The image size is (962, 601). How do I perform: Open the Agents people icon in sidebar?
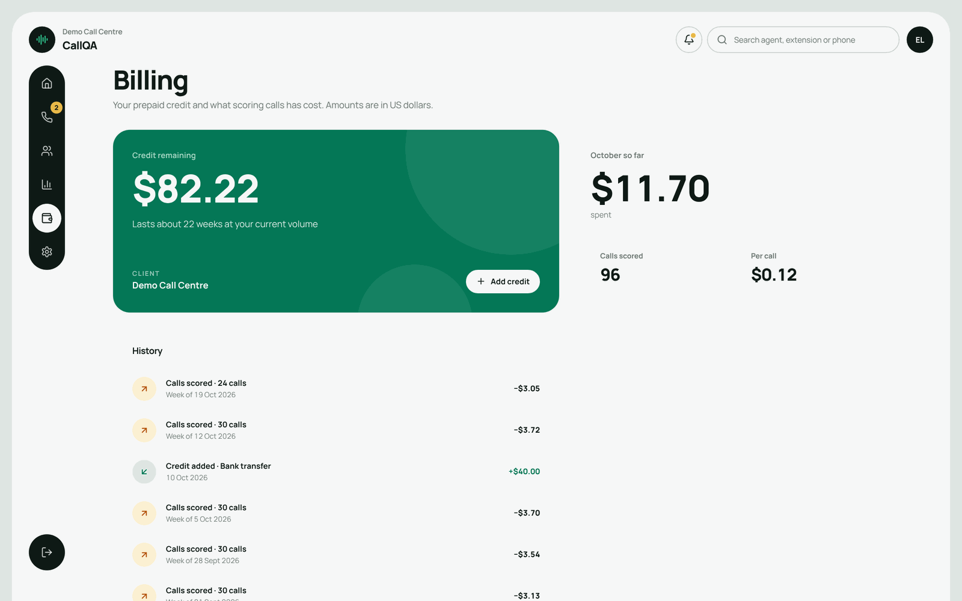pos(47,151)
